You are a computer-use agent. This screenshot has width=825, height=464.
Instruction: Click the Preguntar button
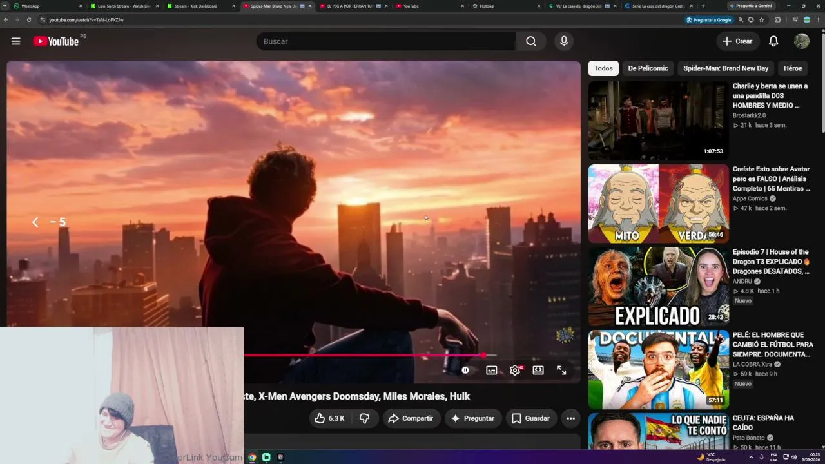[x=472, y=418]
